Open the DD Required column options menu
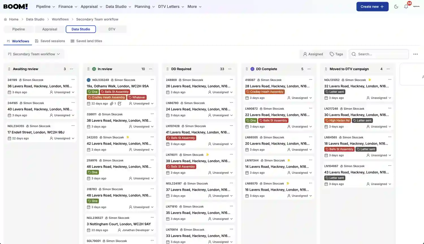Screen dimensions: 424x244 pyautogui.click(x=230, y=69)
